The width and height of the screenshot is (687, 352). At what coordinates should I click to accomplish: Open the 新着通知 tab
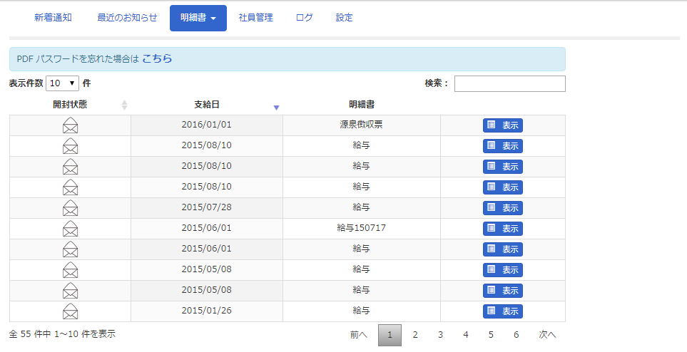[x=53, y=18]
